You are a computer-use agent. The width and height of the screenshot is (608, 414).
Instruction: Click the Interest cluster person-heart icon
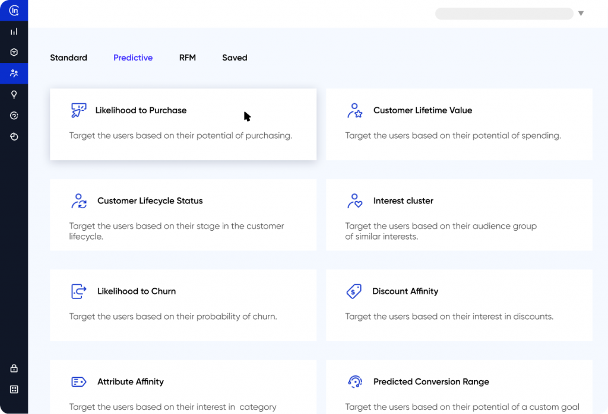pos(354,200)
